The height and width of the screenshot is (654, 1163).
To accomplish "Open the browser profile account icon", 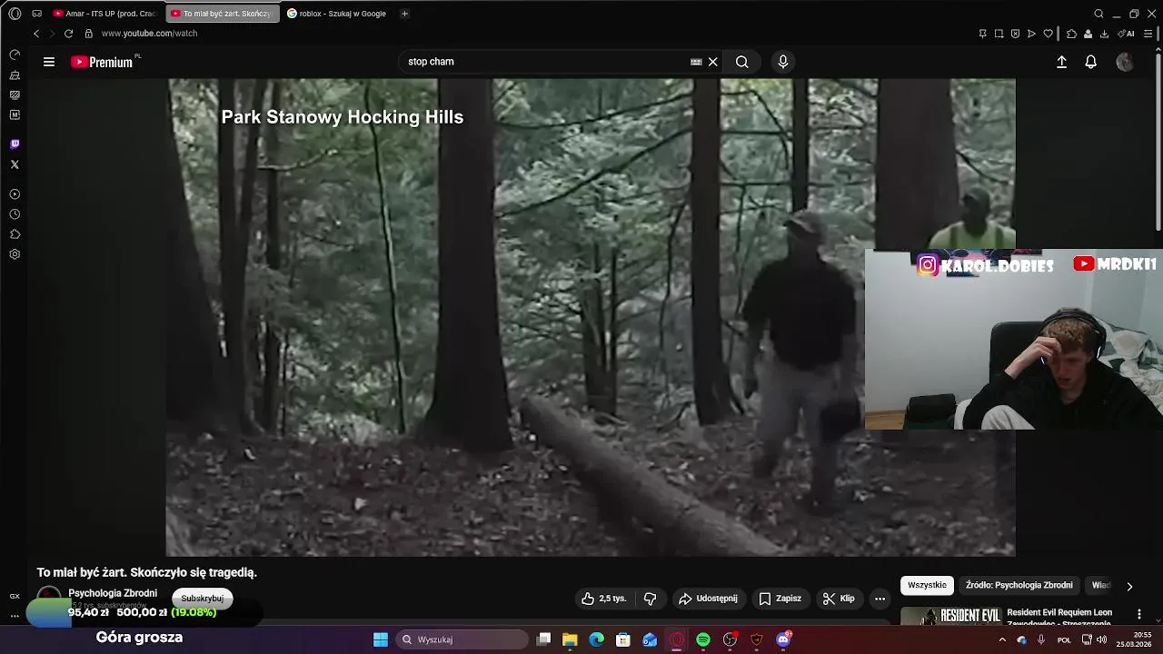I will (1088, 34).
